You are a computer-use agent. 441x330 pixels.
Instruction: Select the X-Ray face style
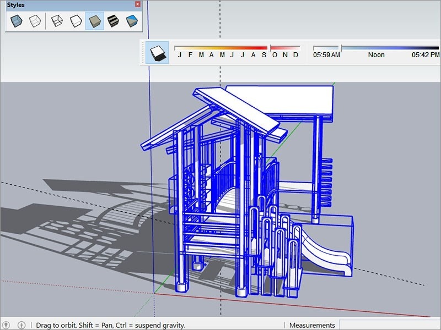pos(17,21)
